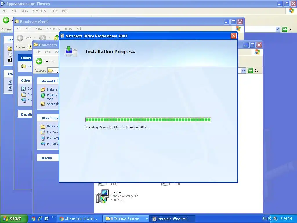This screenshot has height=223, width=297.
Task: Open File menu in Appearance and Themes window
Action: pyautogui.click(x=5, y=11)
